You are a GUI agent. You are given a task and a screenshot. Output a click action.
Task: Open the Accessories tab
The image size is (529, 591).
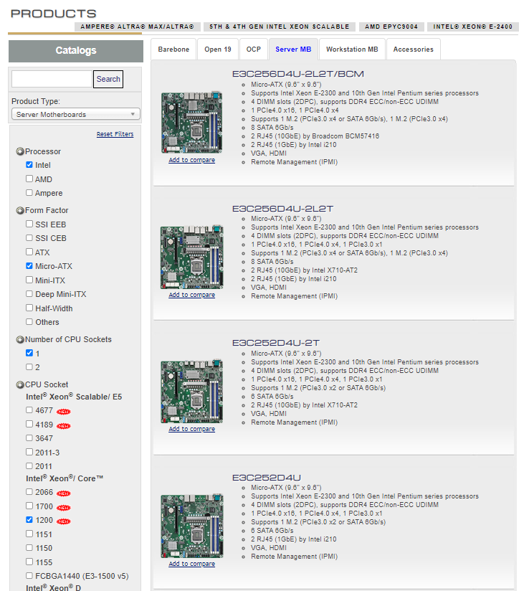414,49
